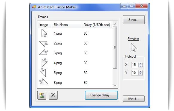Click the delay value 60 for 1.png
Viewport: 174px width, 111px height.
tap(86, 33)
